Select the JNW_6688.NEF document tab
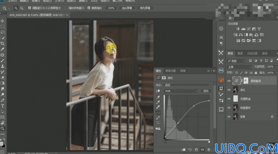 (x=38, y=15)
